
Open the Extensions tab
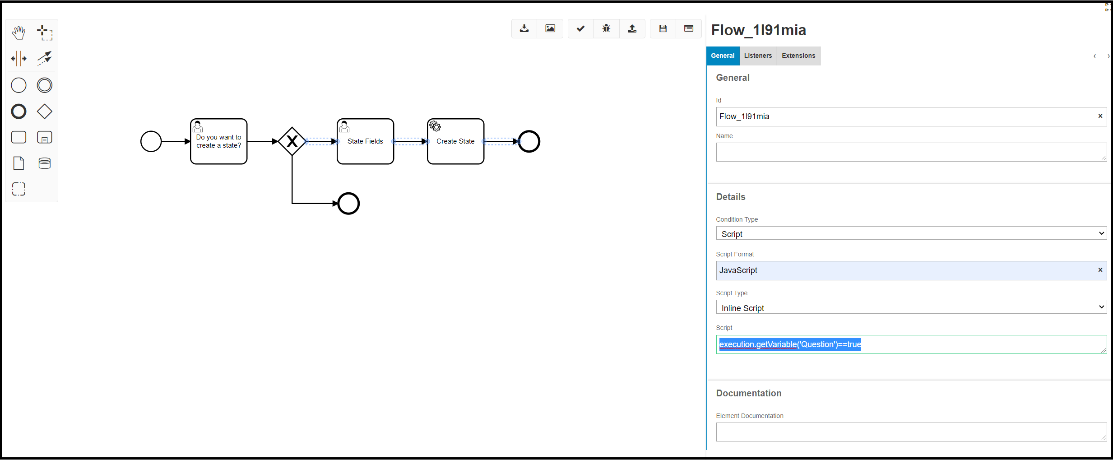[798, 56]
